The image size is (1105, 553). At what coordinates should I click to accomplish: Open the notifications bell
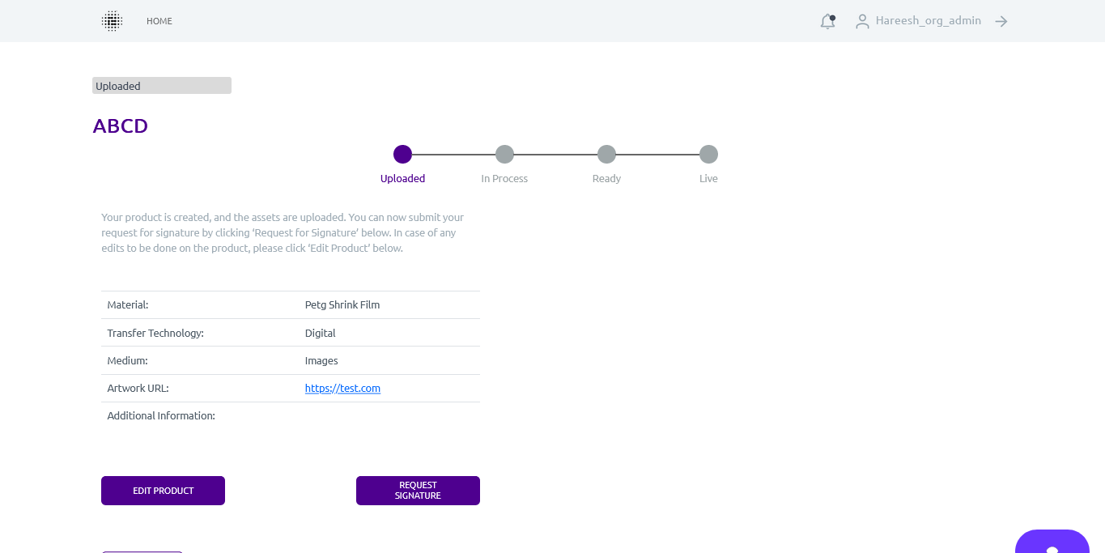(827, 22)
